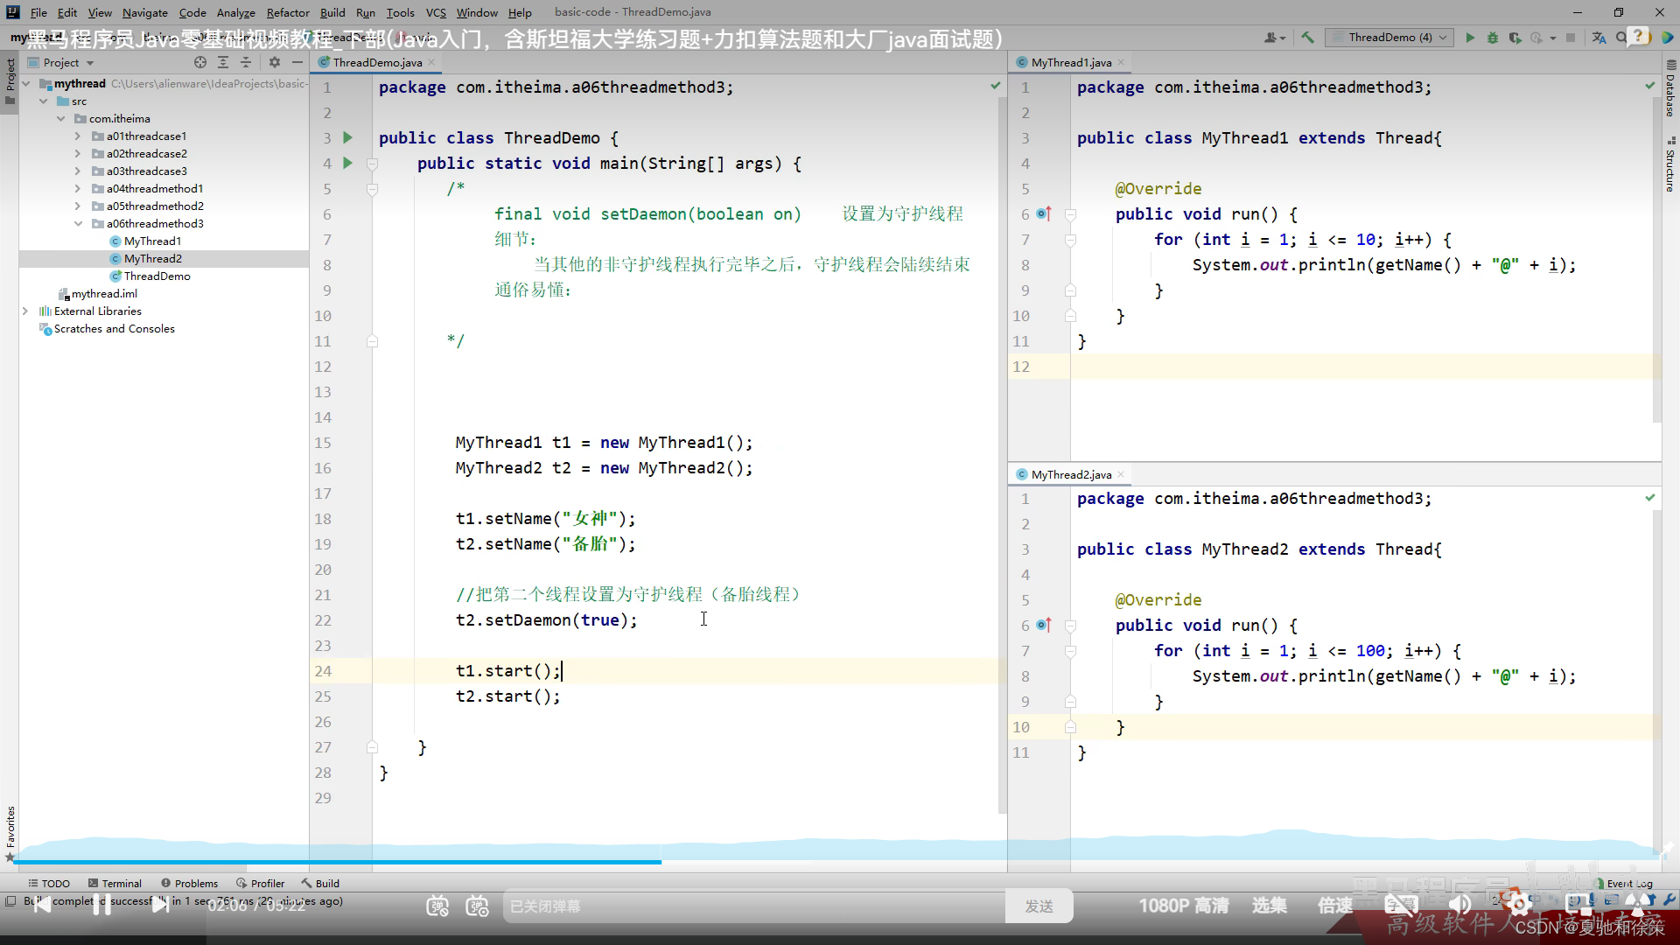This screenshot has height=945, width=1680.
Task: Run with coverage shield icon
Action: pyautogui.click(x=1515, y=38)
